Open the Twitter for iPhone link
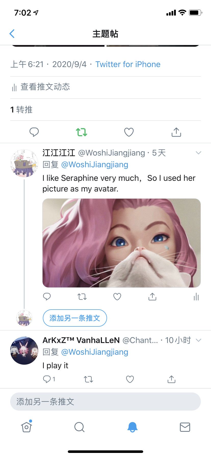The height and width of the screenshot is (457, 211). pos(128,64)
